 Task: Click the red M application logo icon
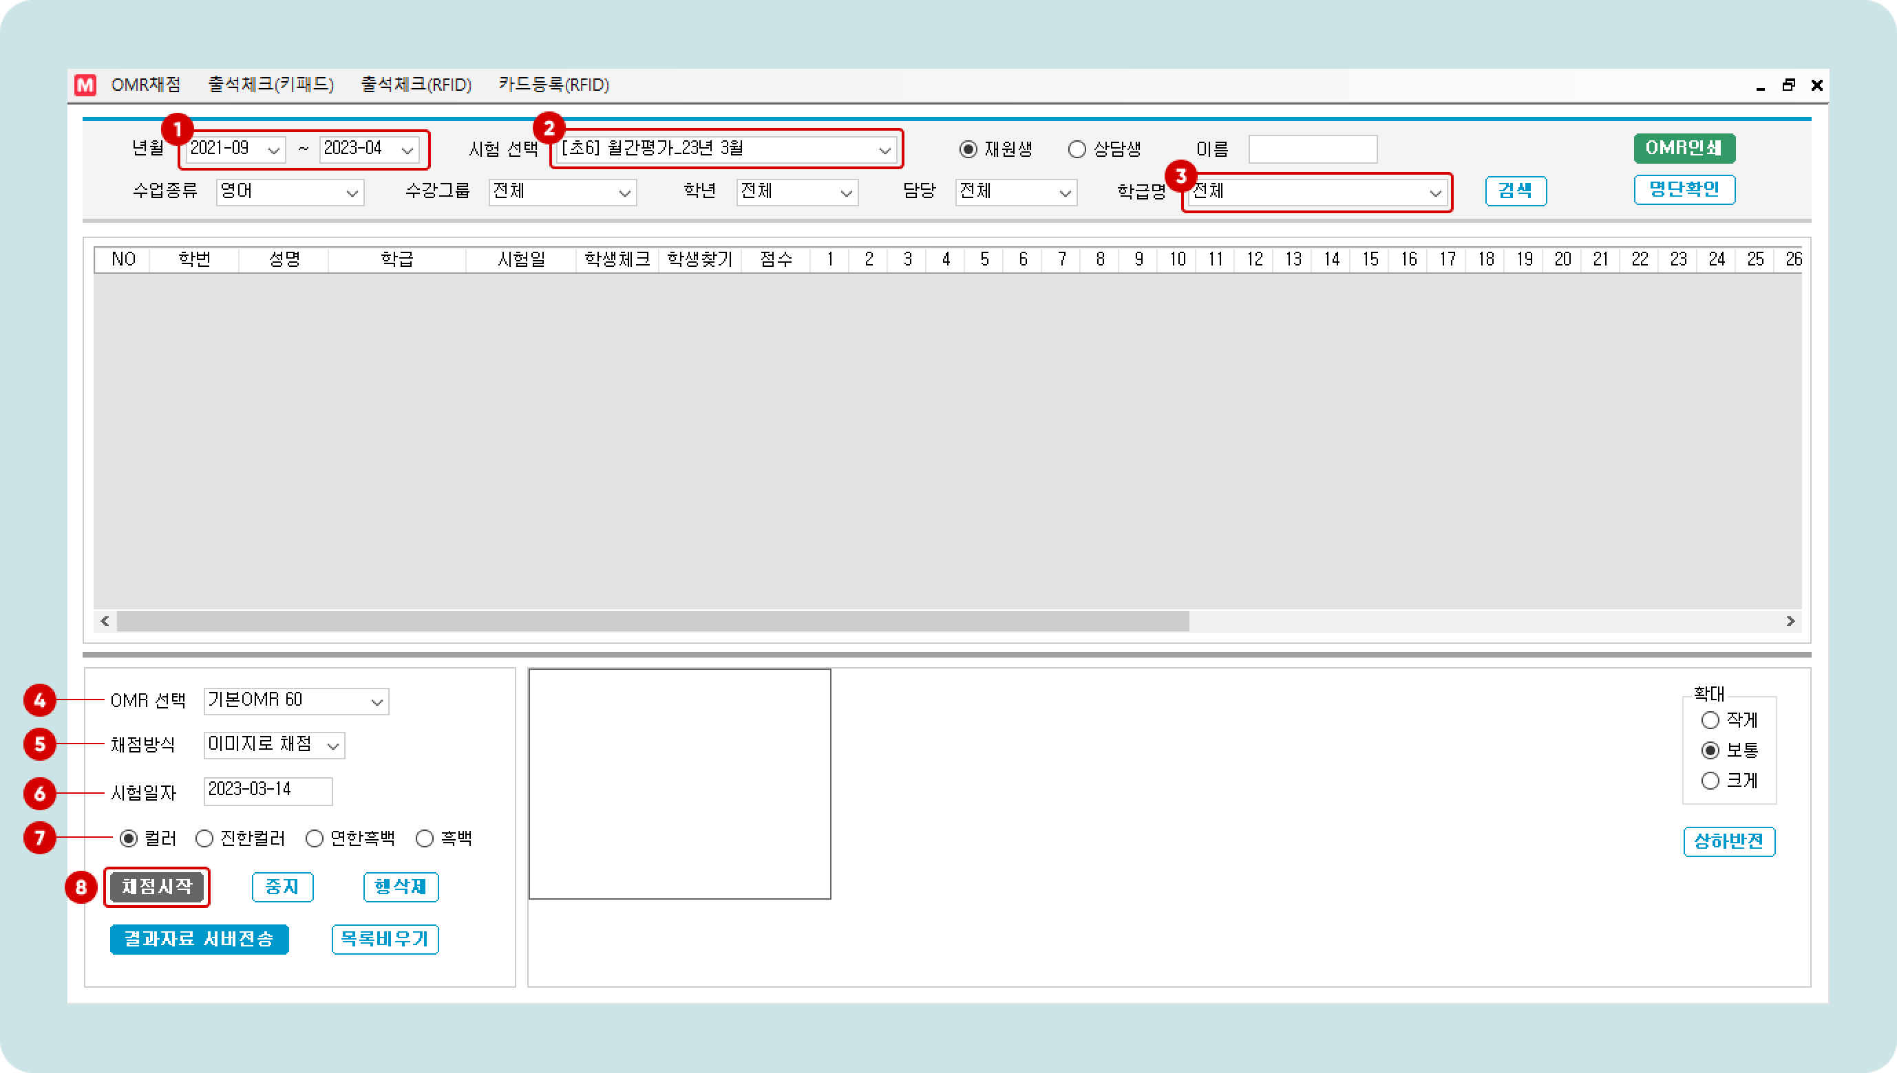85,85
